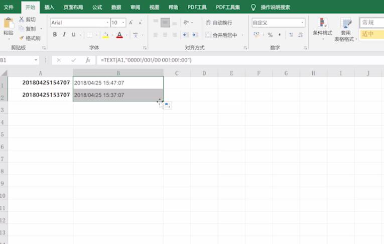The height and width of the screenshot is (244, 384).
Task: Align text to bottom of cell
Action: point(175,23)
